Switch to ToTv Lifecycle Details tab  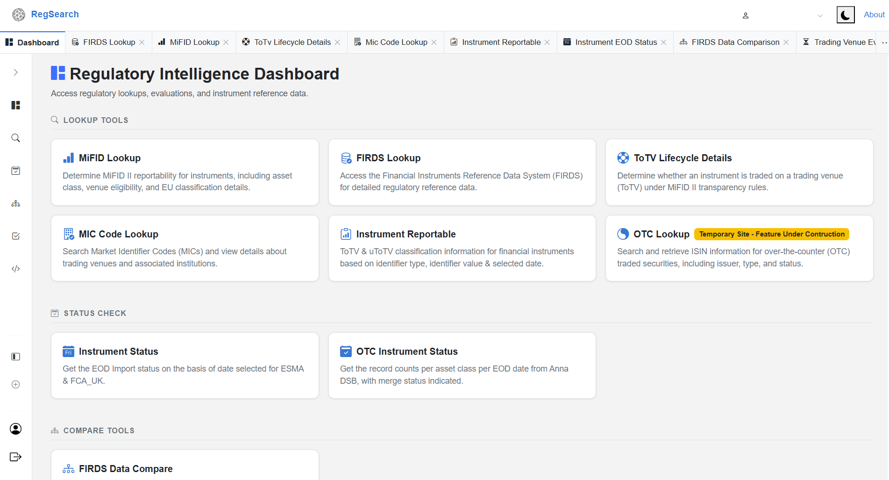click(287, 42)
